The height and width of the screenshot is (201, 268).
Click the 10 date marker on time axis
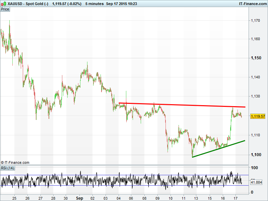pos(171,198)
